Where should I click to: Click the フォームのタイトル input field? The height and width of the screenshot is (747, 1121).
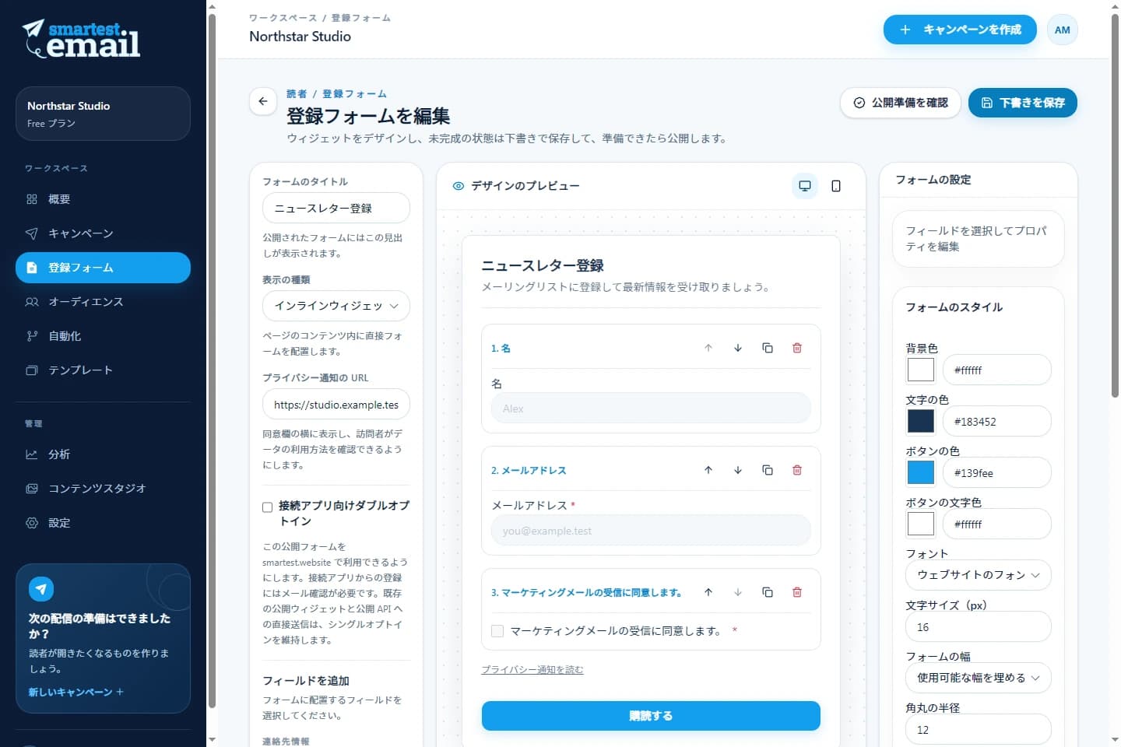pos(336,208)
